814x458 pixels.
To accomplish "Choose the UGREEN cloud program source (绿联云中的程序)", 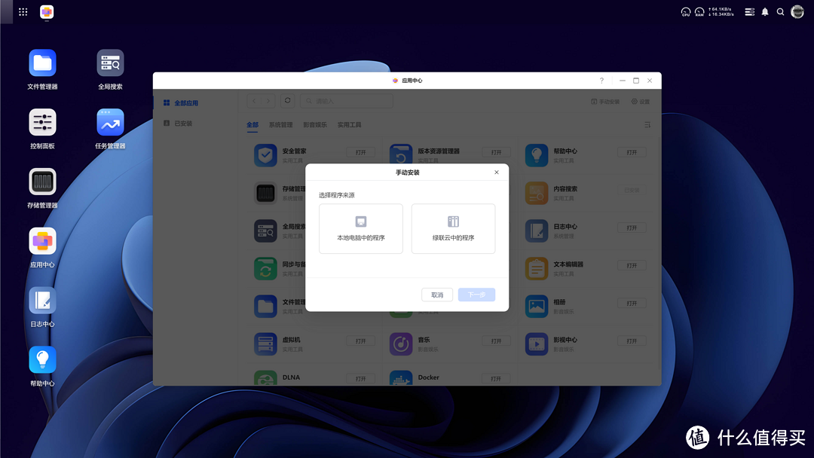I will click(453, 228).
